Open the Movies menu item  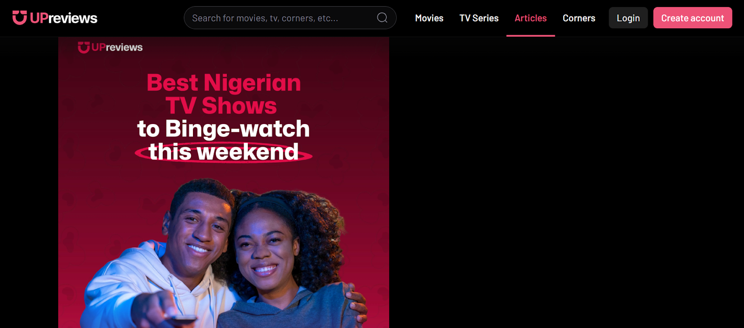(429, 18)
